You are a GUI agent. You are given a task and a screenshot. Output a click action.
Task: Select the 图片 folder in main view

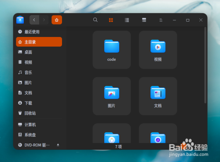112,96
